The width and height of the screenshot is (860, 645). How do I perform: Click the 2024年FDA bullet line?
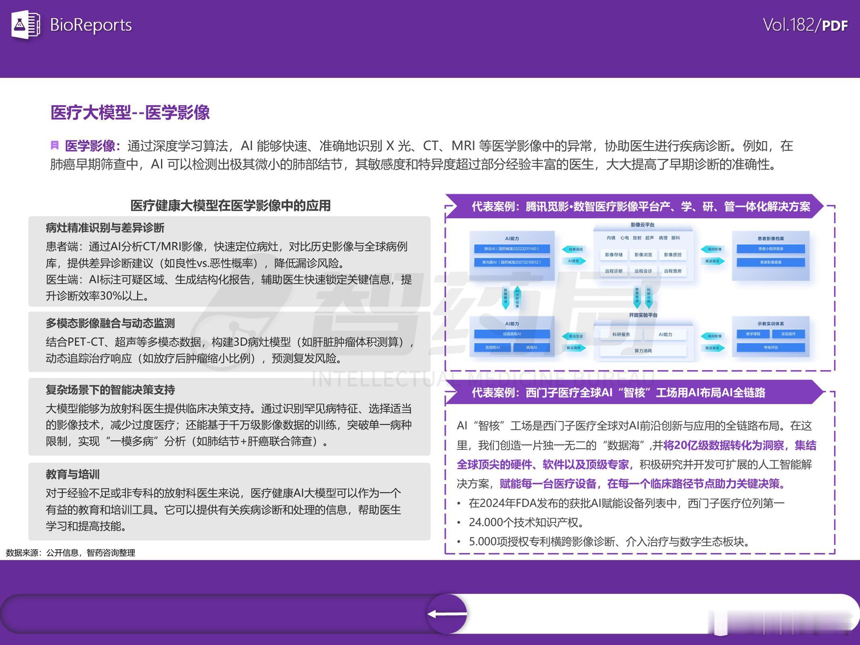(x=621, y=503)
